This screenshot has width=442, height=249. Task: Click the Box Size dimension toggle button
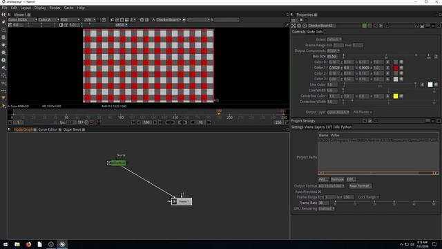pos(436,57)
